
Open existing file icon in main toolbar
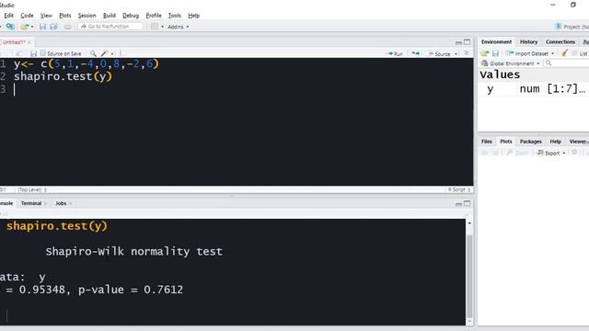point(25,27)
